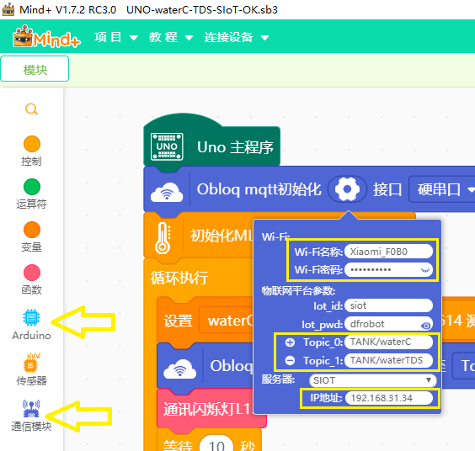Switch to the 模块 (Blocks) tab
The image size is (475, 451).
point(35,69)
